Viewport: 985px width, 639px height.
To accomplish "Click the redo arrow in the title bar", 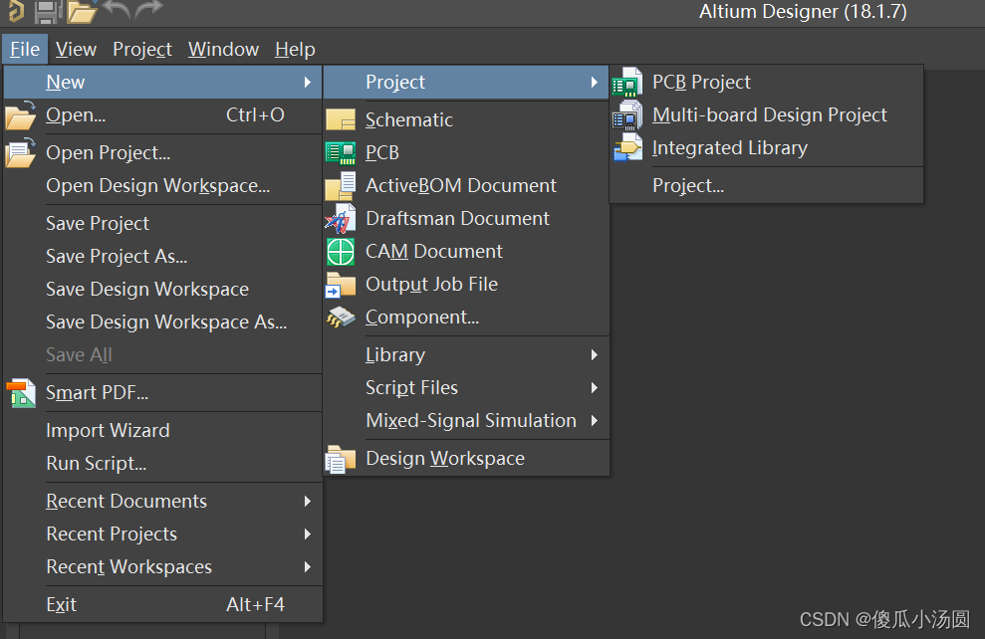I will [148, 9].
